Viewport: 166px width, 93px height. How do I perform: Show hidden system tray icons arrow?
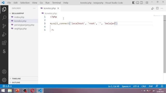pos(142,91)
